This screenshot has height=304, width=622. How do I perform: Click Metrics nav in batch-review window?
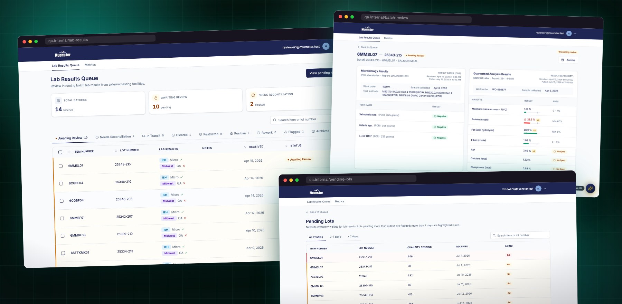click(x=388, y=38)
